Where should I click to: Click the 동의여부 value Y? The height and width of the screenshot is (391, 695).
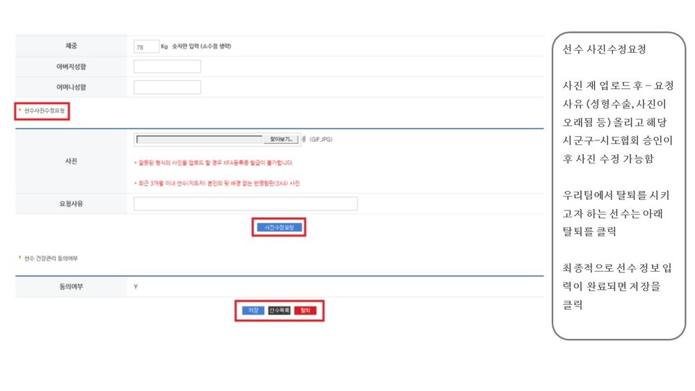point(136,287)
